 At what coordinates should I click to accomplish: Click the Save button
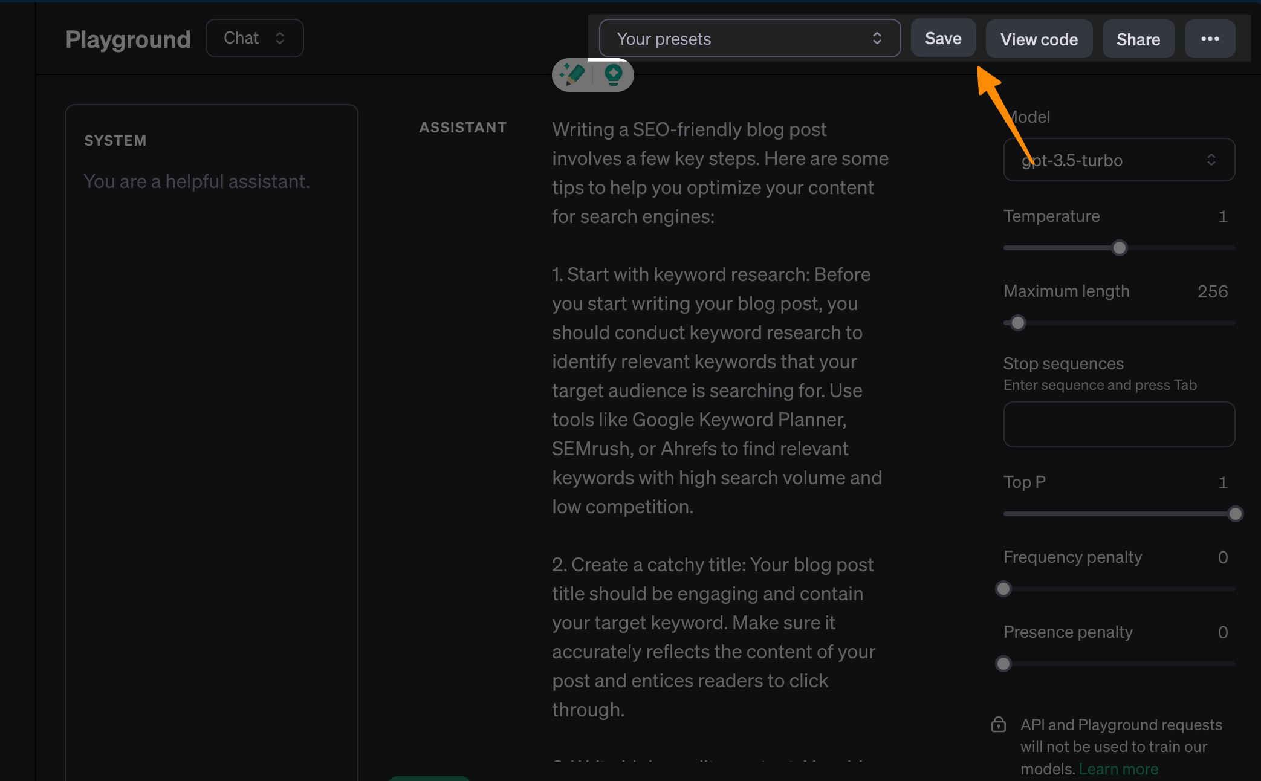pyautogui.click(x=943, y=39)
